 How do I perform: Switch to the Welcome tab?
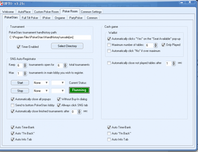pos(8,12)
